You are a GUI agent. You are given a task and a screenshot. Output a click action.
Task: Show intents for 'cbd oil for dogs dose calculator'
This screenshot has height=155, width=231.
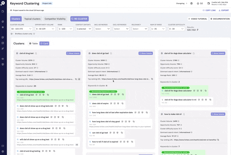[x=218, y=53]
